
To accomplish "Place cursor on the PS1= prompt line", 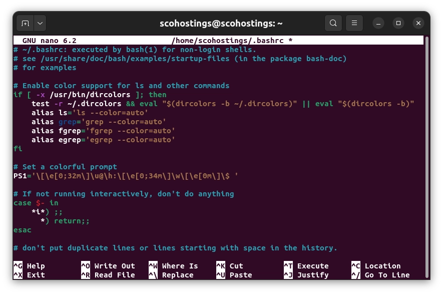I will (126, 176).
